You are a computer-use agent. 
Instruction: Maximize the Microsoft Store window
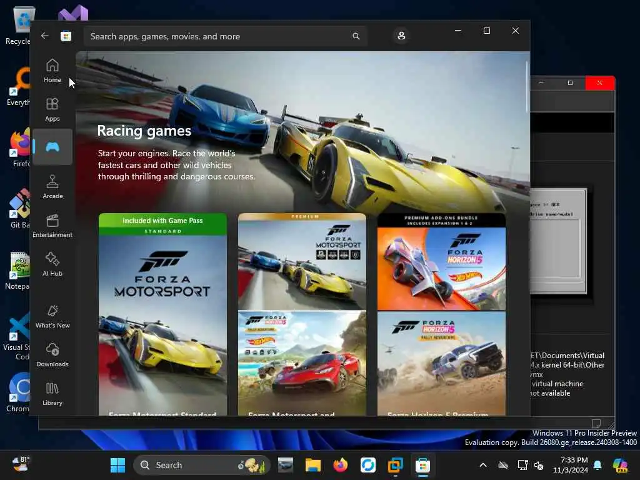pos(486,31)
